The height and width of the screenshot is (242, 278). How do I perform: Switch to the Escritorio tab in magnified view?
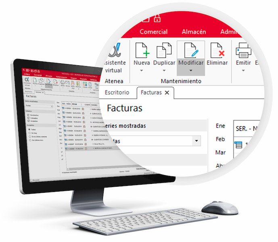pyautogui.click(x=117, y=92)
